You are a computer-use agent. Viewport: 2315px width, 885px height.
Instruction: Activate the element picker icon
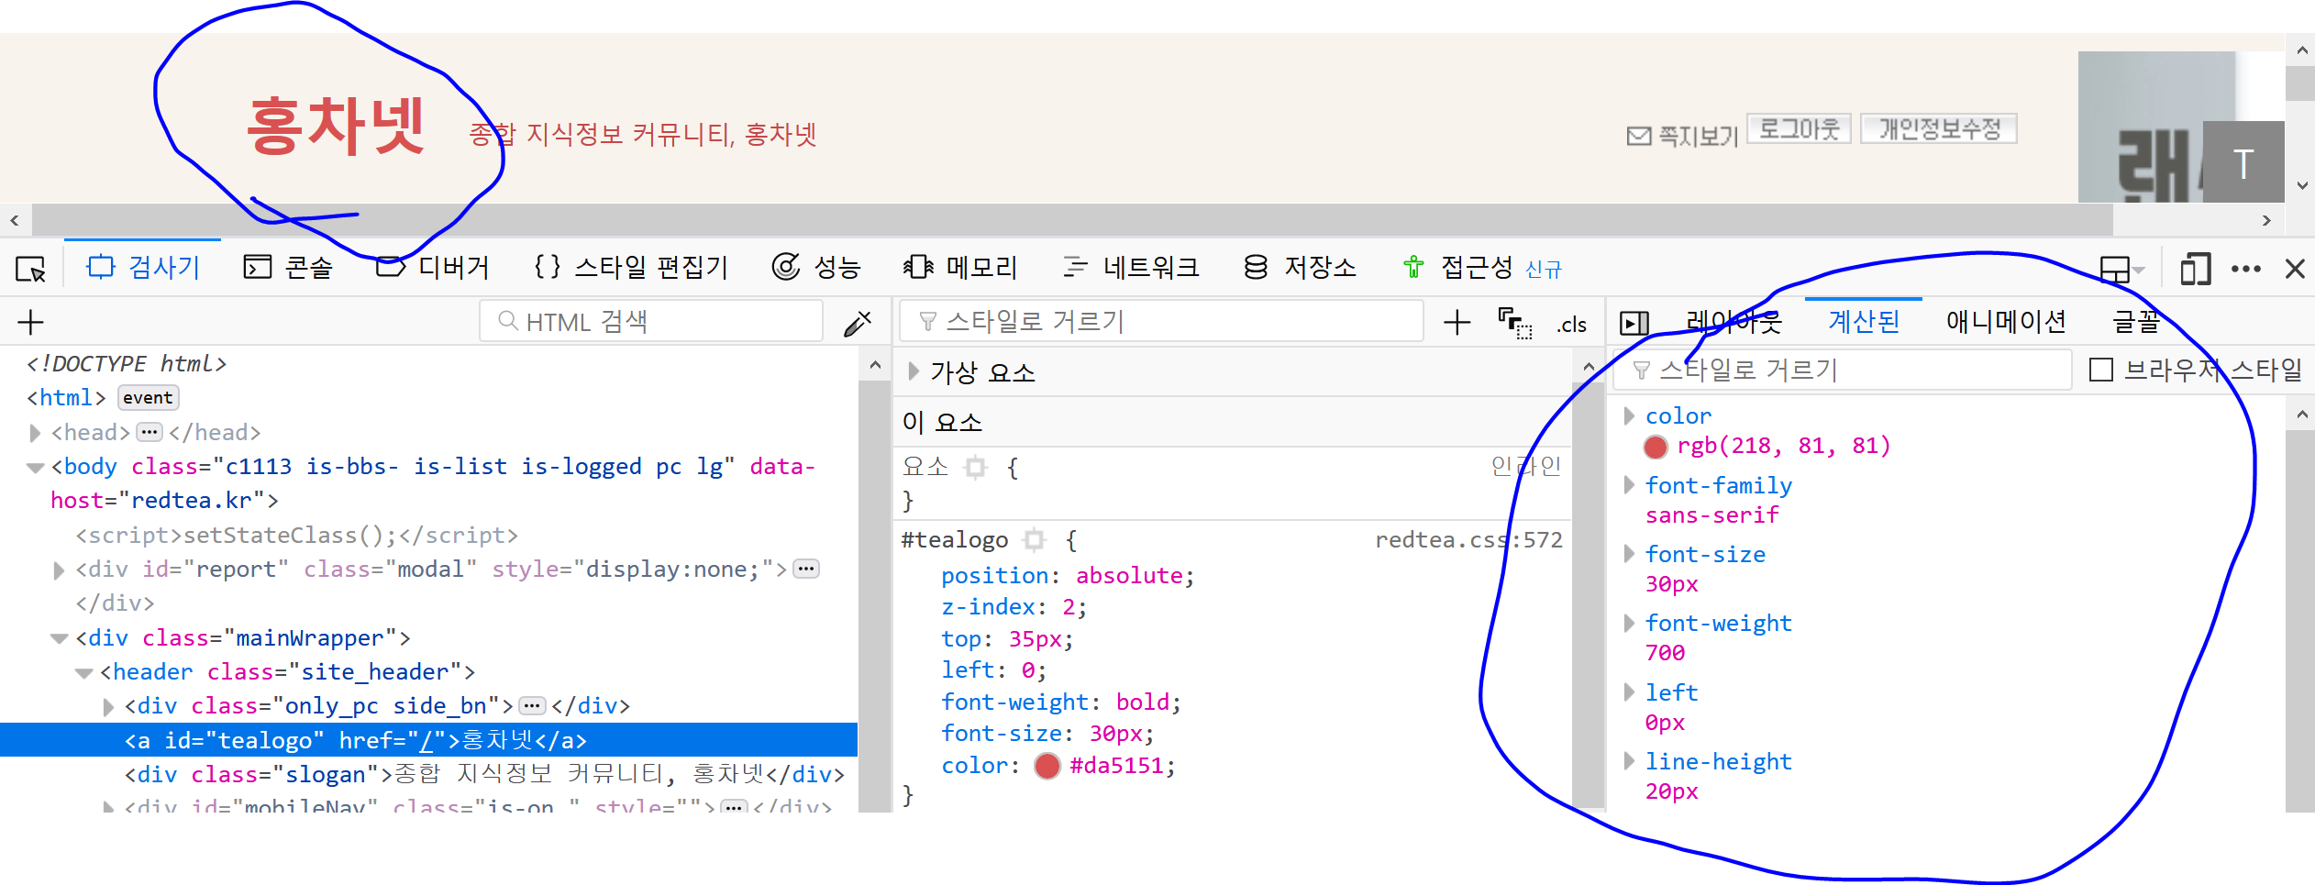pyautogui.click(x=30, y=269)
